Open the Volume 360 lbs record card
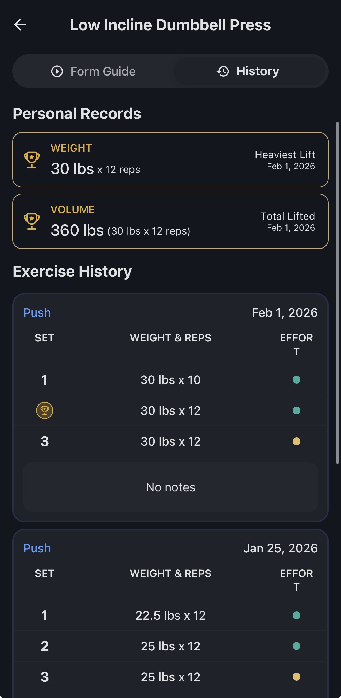The height and width of the screenshot is (698, 341). 171,221
